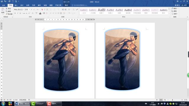Open the 文件 (File) tab
189x106 pixels.
[x=4, y=5]
